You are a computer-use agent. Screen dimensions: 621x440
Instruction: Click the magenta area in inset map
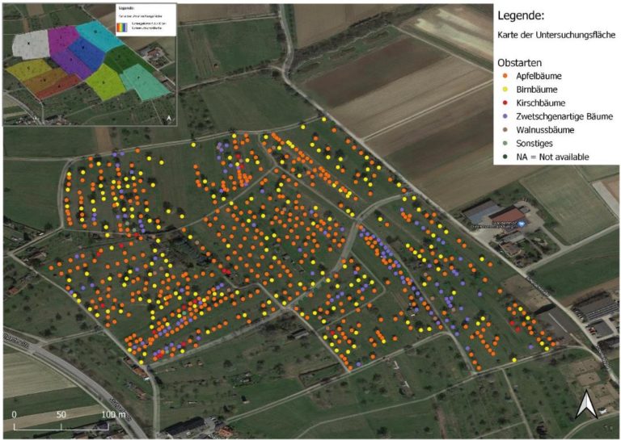(61, 39)
